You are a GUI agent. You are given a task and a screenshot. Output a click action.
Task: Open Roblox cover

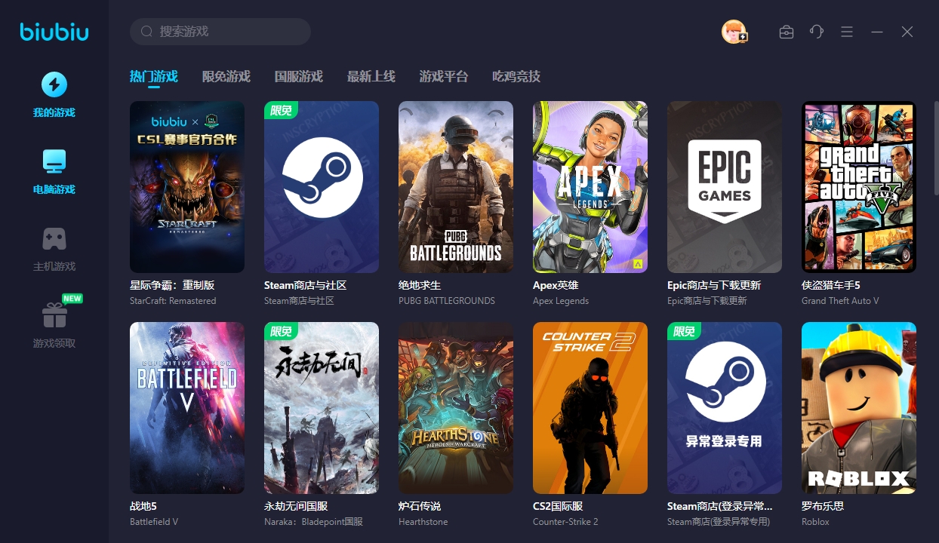click(x=859, y=408)
